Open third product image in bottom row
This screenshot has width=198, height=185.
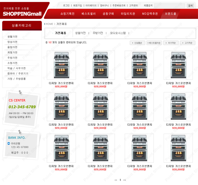point(139,148)
